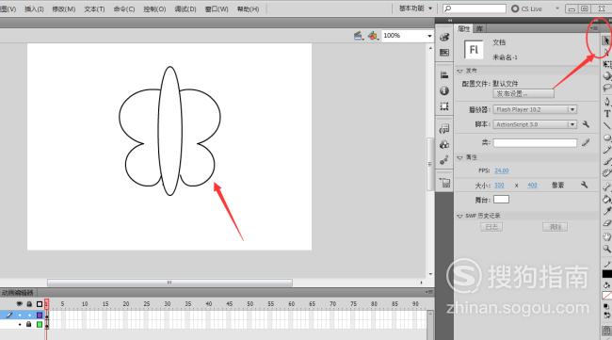Select the Hand tool
This screenshot has height=340, width=612.
click(x=607, y=236)
